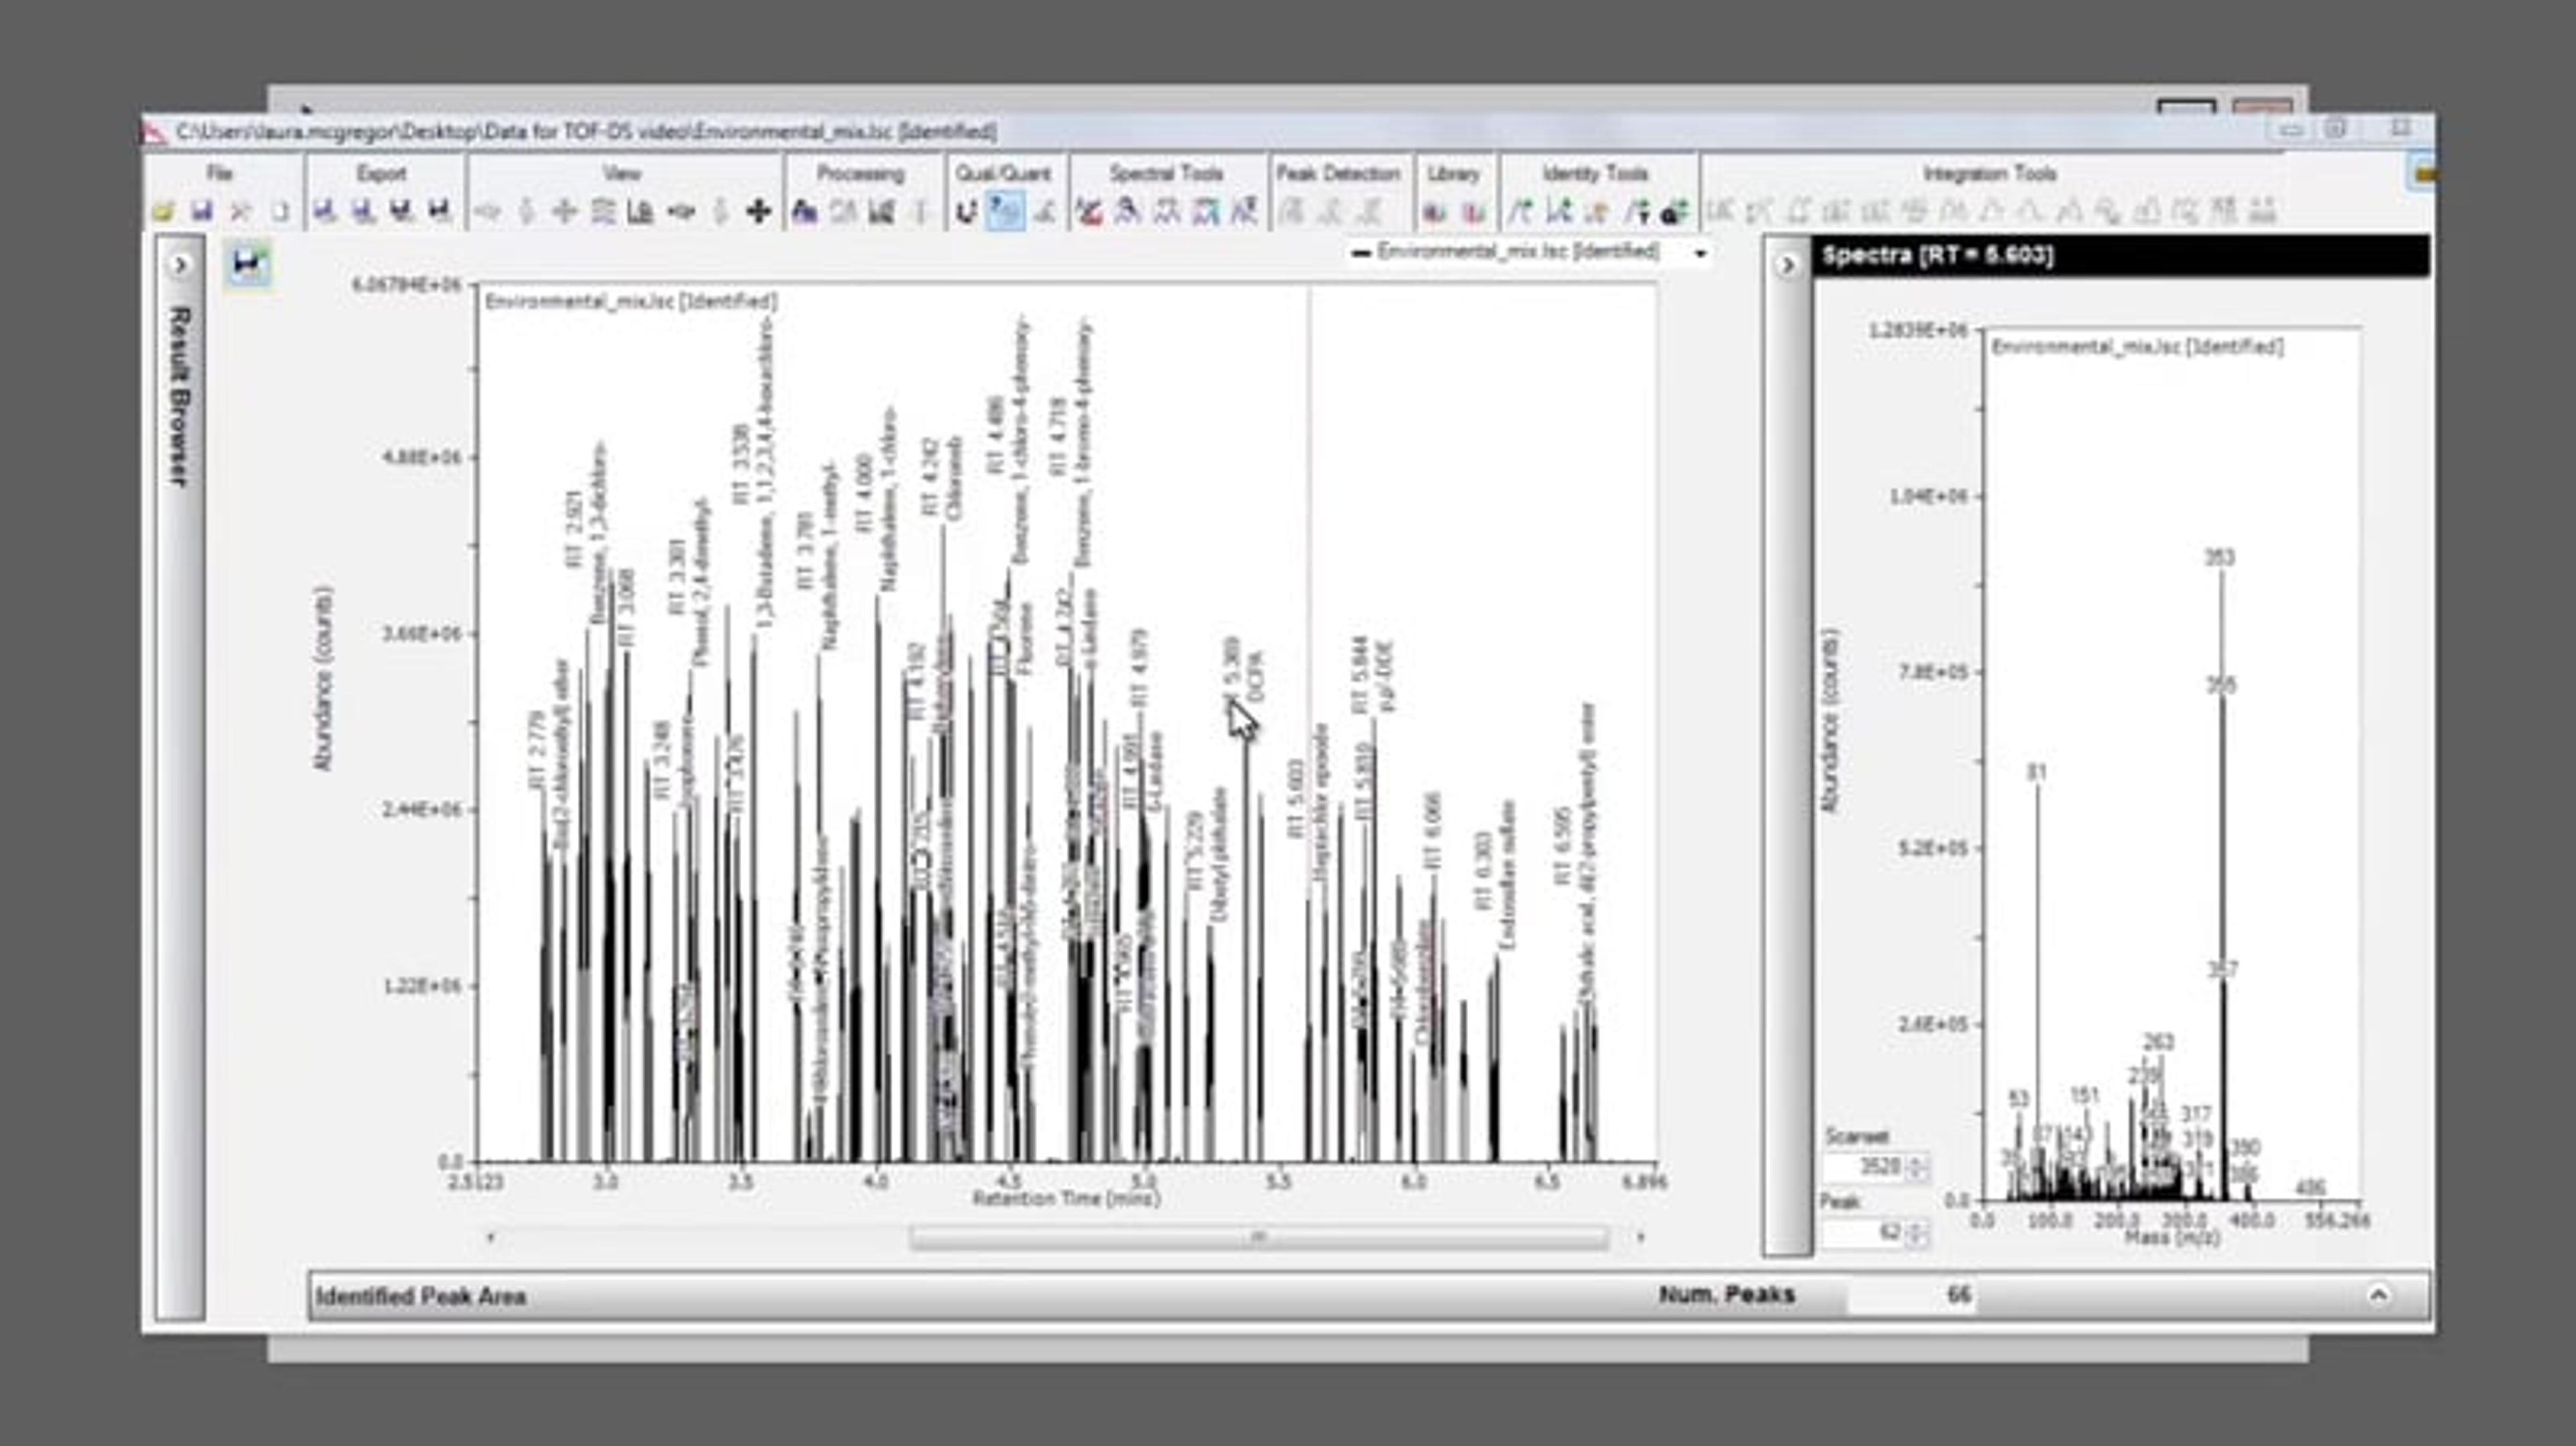The height and width of the screenshot is (1446, 2576).
Task: Click the bold black cross icon in View
Action: [x=758, y=211]
